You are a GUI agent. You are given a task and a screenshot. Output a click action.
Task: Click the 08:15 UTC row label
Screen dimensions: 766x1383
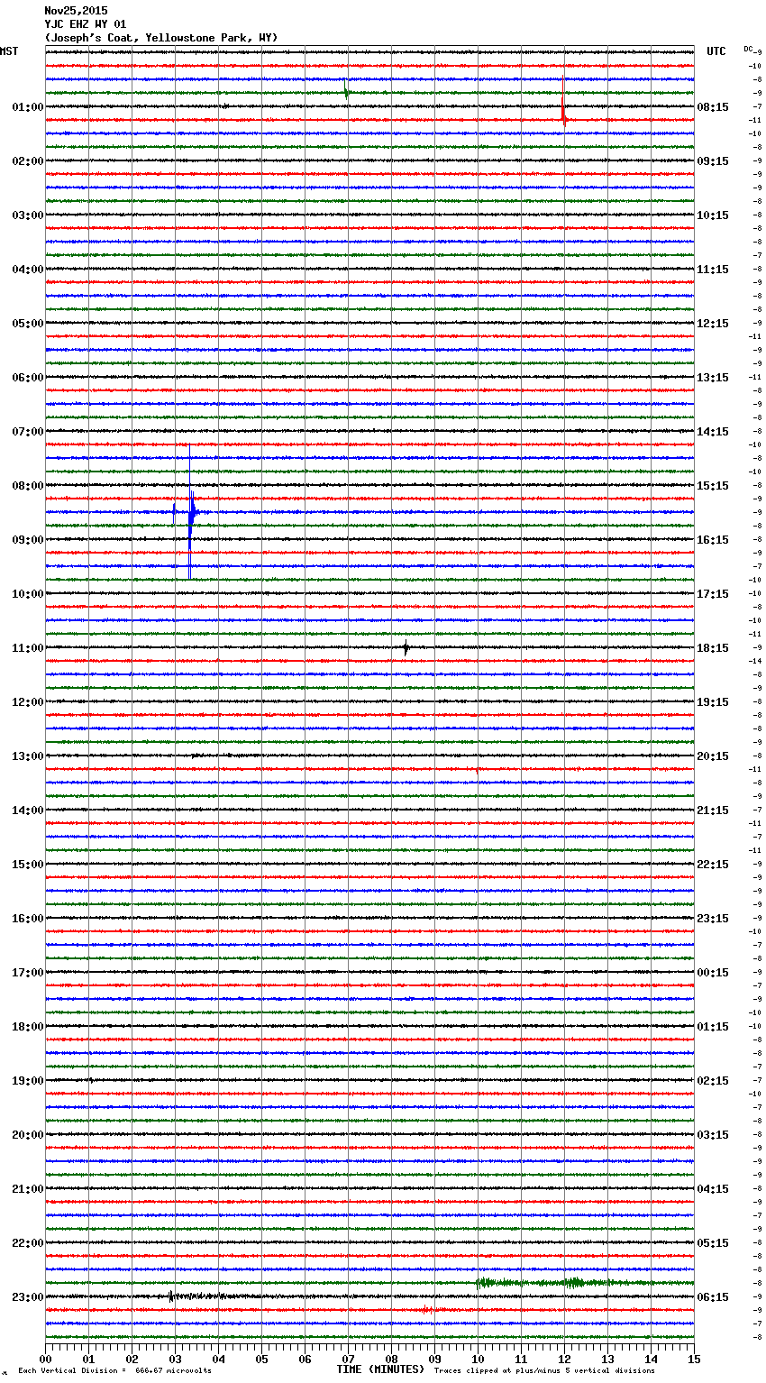tap(713, 107)
